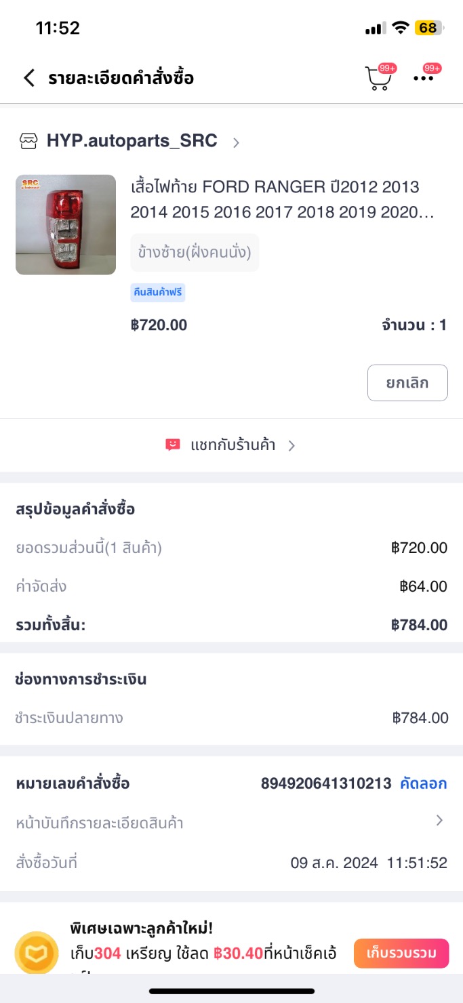Expand the chat with shop chevron
Image resolution: width=463 pixels, height=1003 pixels.
click(291, 445)
